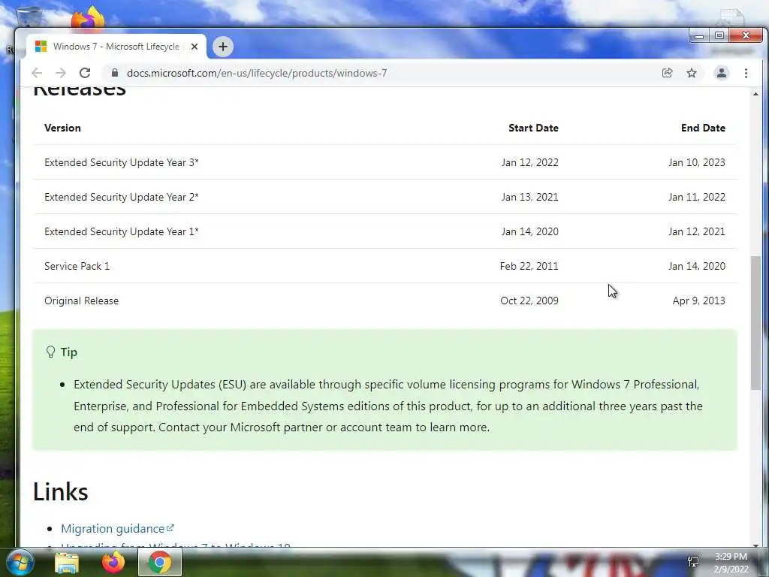Click the Version column header
Image resolution: width=769 pixels, height=577 pixels.
(x=62, y=128)
